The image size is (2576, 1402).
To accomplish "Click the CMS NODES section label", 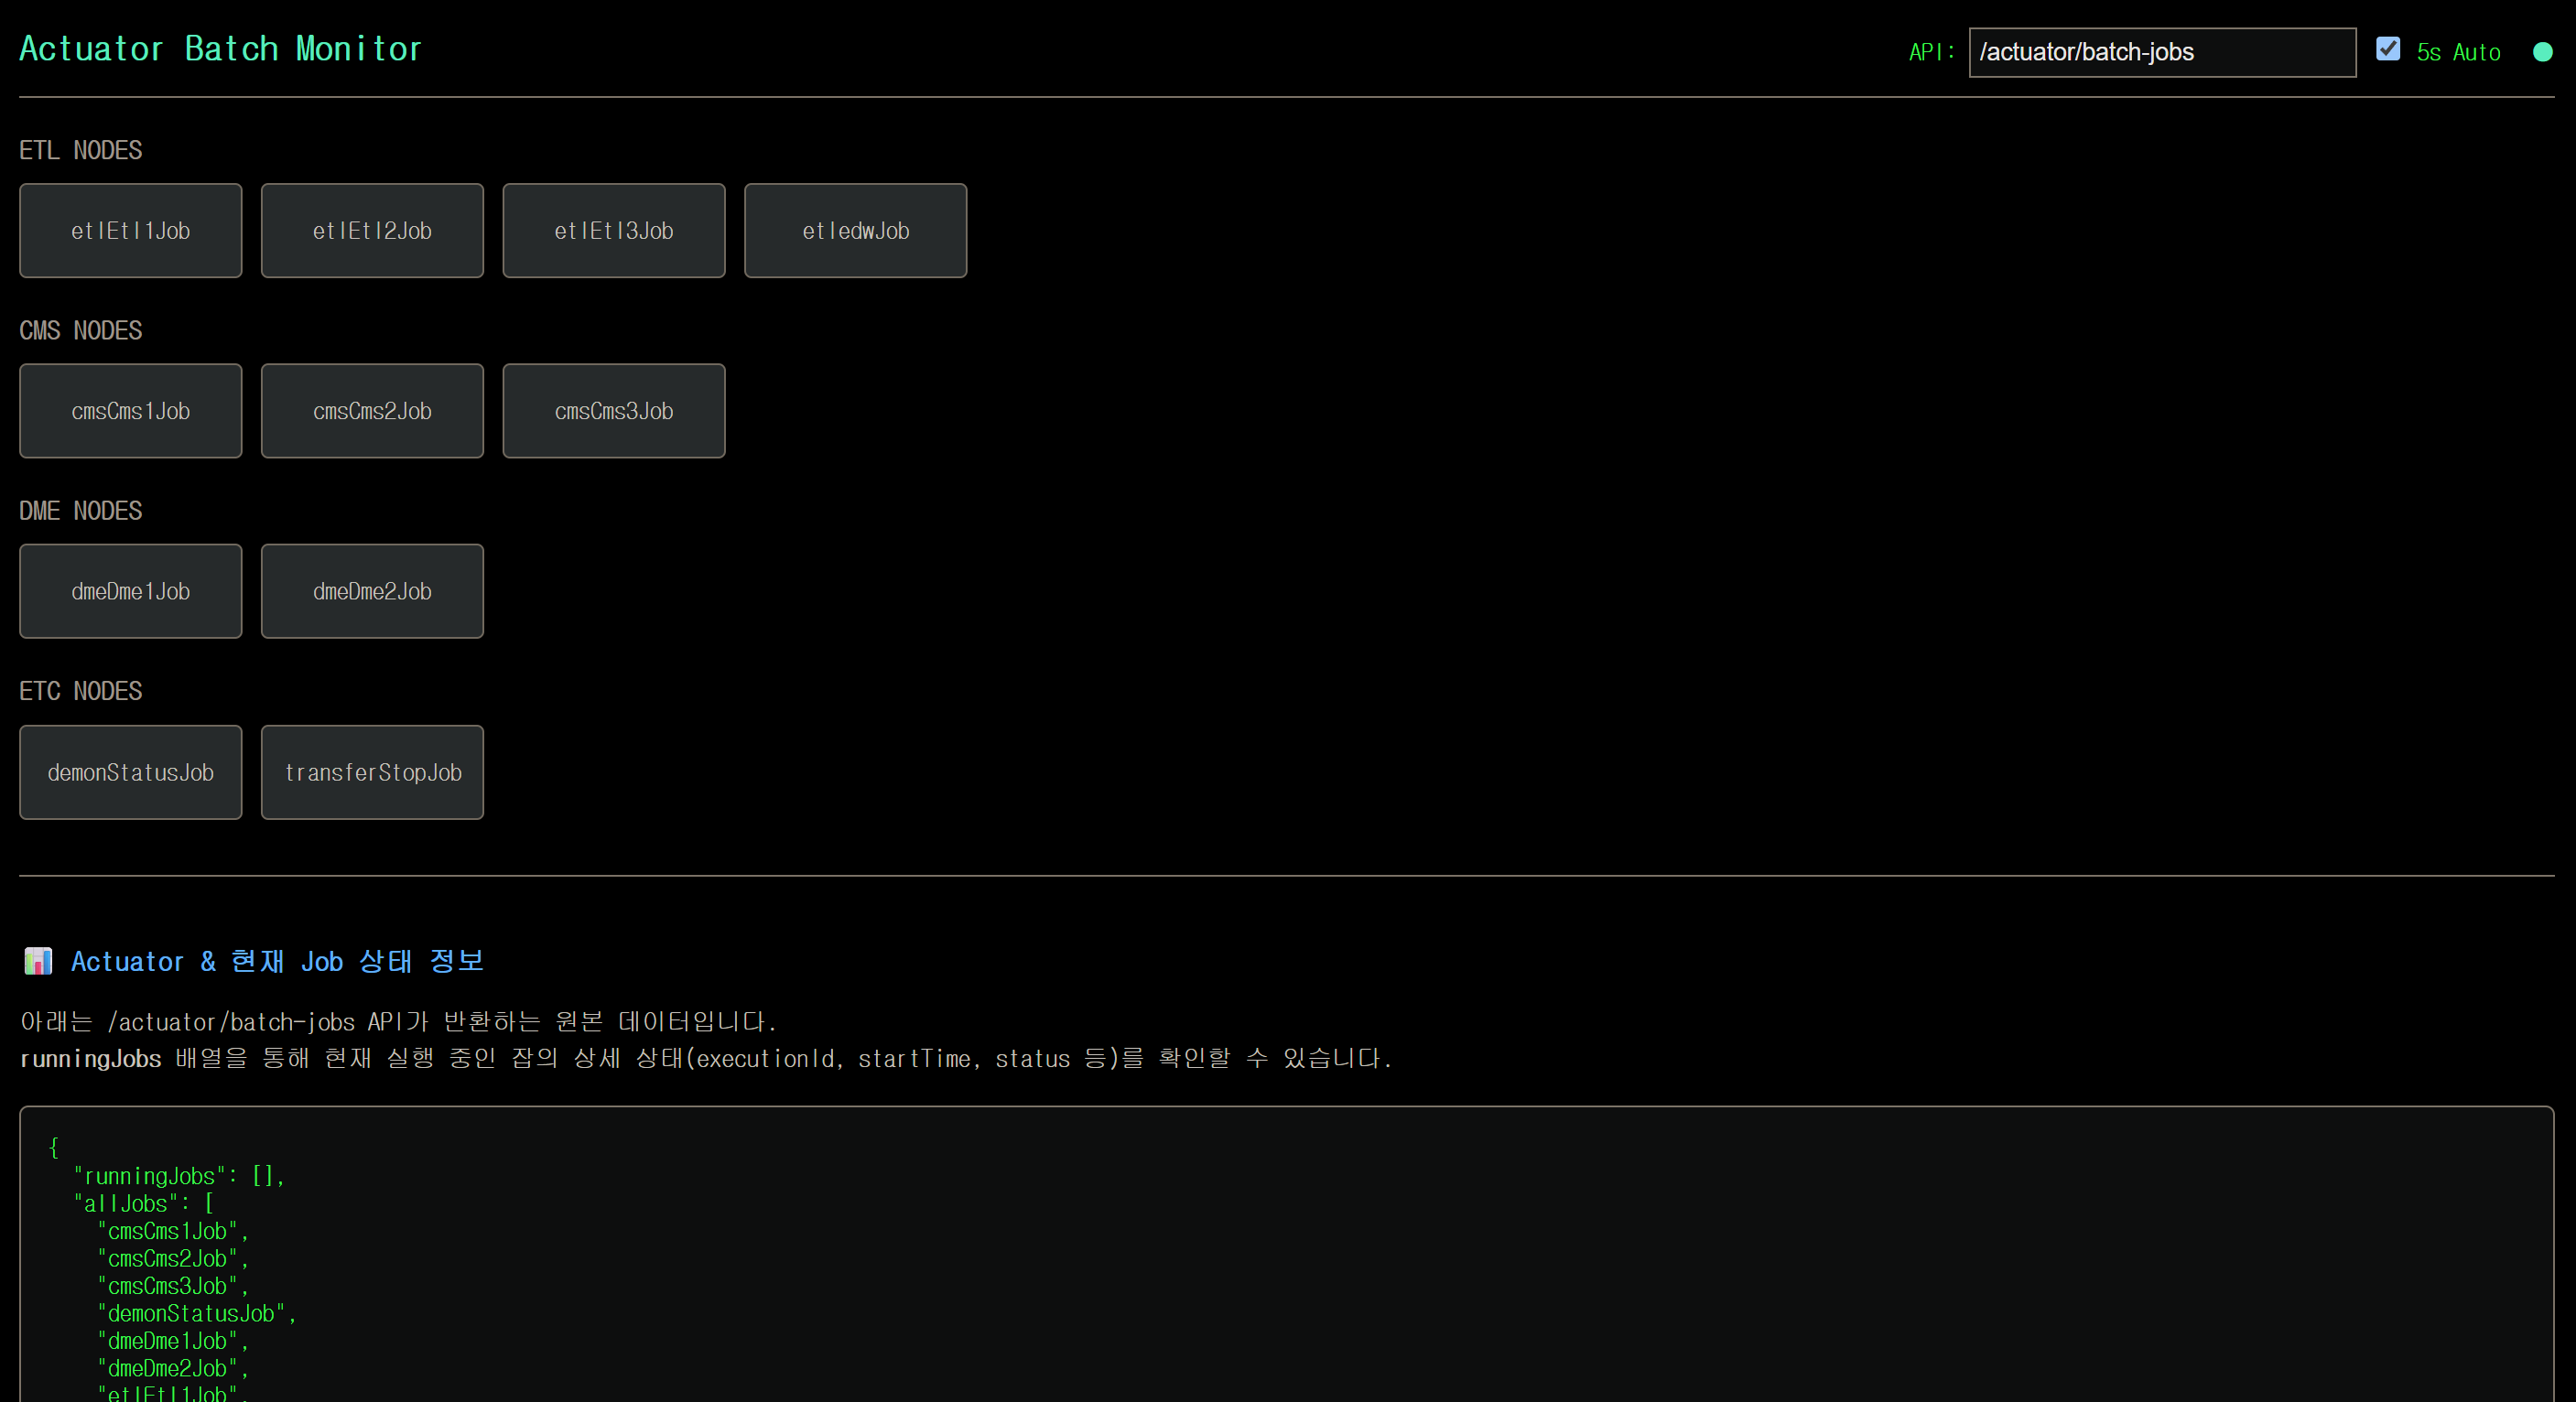I will pyautogui.click(x=81, y=330).
